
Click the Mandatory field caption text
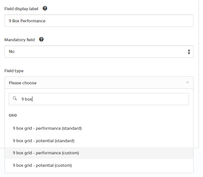coord(20,40)
